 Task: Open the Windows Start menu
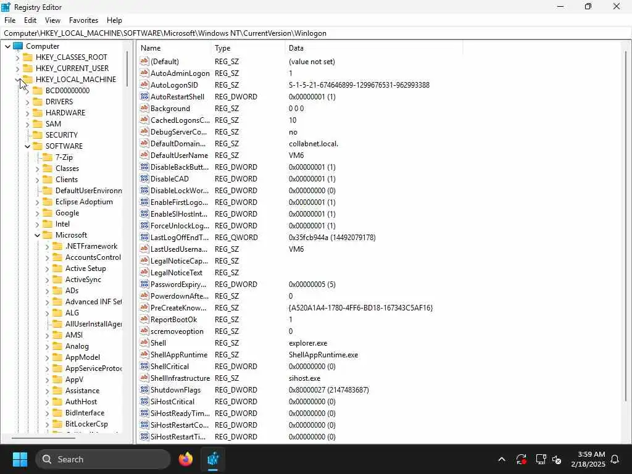coord(20,459)
